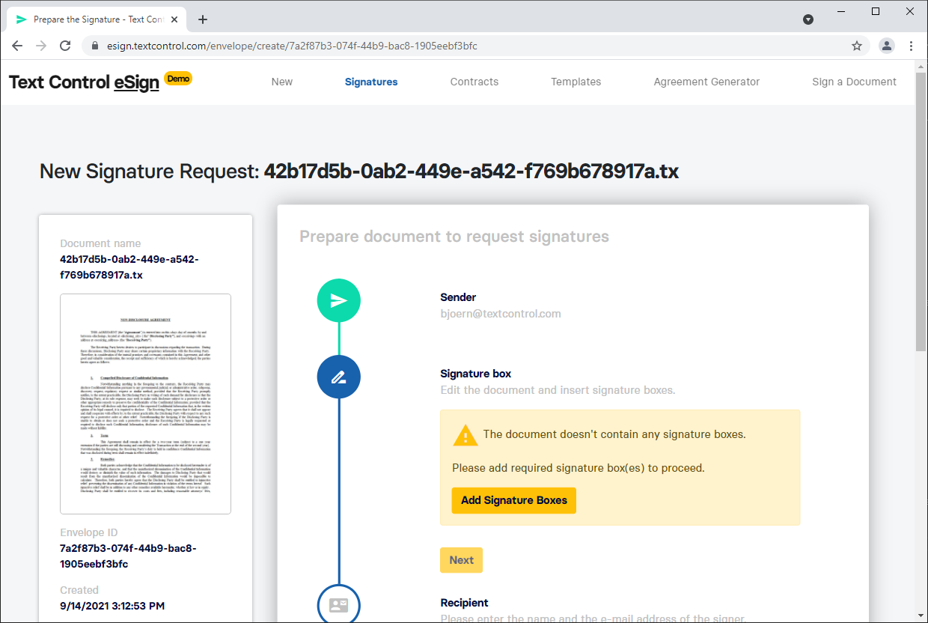928x623 pixels.
Task: Open the Agreement Generator page
Action: (x=706, y=82)
